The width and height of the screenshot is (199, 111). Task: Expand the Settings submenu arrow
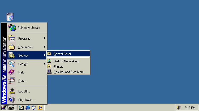[x=45, y=55]
